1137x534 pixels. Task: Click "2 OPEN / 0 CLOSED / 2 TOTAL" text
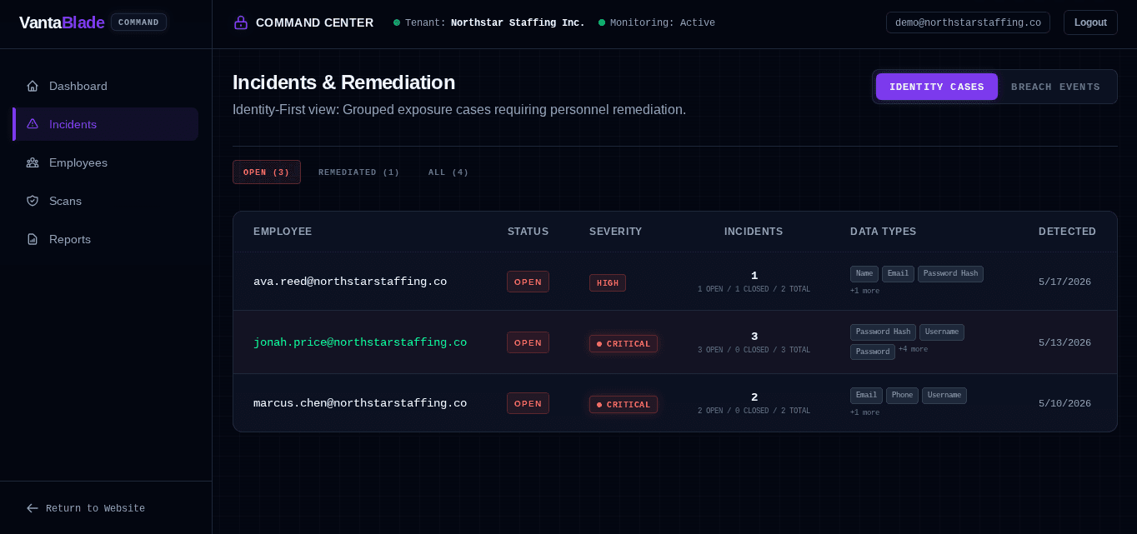[754, 411]
